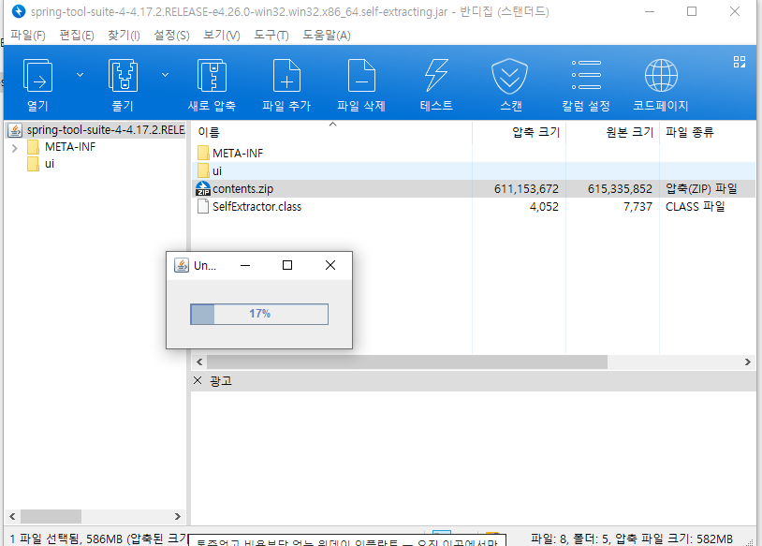Click the 스캔 shield icon
Image resolution: width=762 pixels, height=546 pixels.
[510, 76]
